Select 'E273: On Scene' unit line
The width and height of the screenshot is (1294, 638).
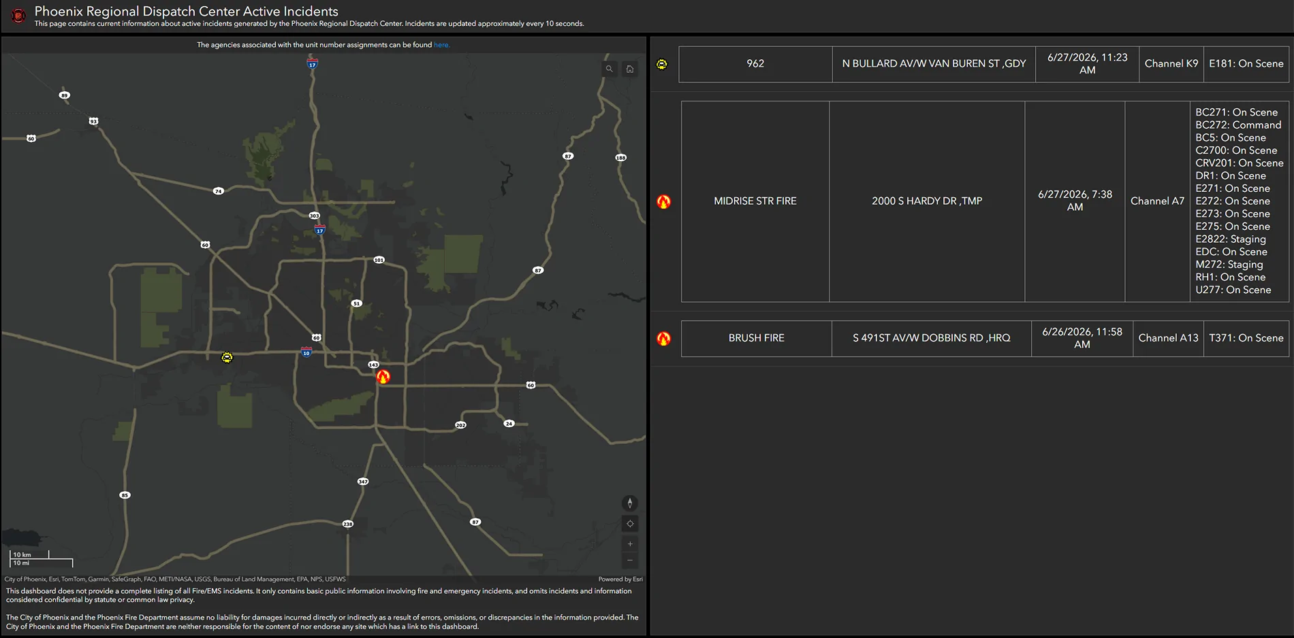(1233, 214)
